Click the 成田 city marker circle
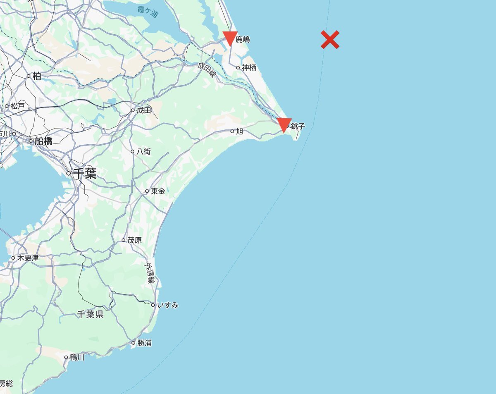The image size is (496, 394). [x=133, y=110]
